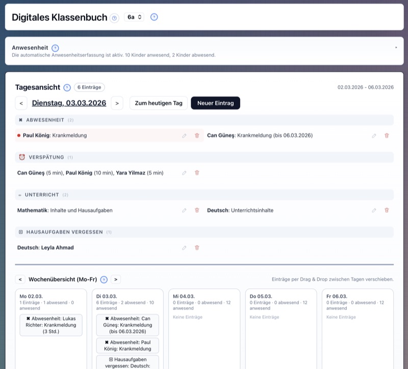Collapse the Abwesenheit section header
This screenshot has height=369, width=408.
(205, 120)
